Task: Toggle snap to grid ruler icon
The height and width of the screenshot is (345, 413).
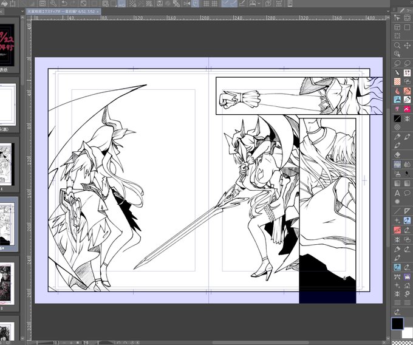Action: (x=242, y=4)
